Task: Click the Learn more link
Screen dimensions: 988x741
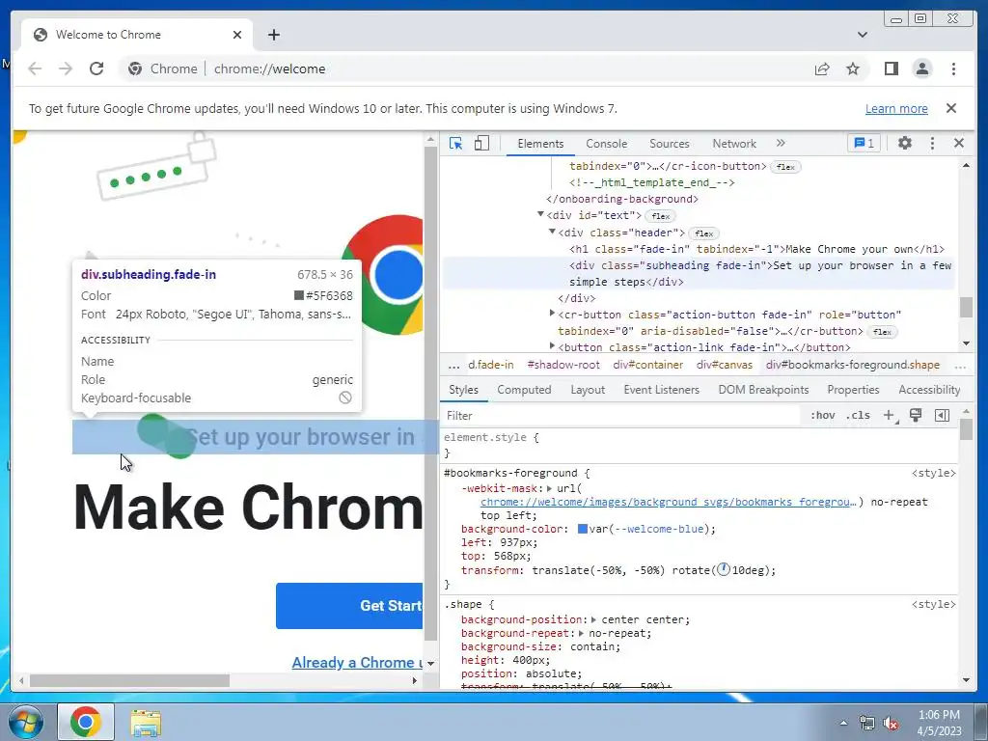Action: (x=896, y=108)
